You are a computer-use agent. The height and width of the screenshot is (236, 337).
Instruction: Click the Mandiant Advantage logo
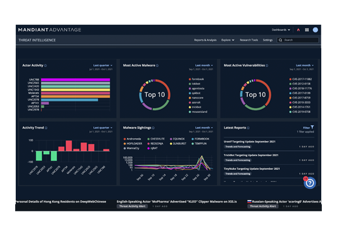[49, 30]
